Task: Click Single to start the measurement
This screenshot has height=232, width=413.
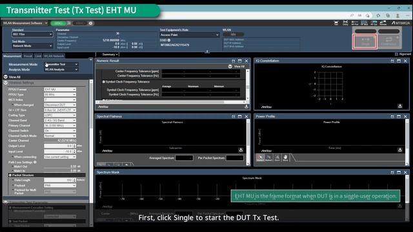Action: [365, 41]
